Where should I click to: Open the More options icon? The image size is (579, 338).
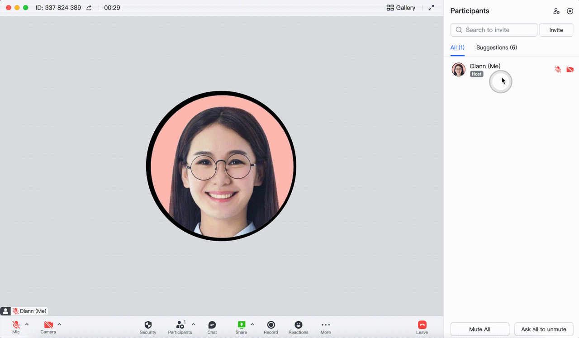click(325, 326)
